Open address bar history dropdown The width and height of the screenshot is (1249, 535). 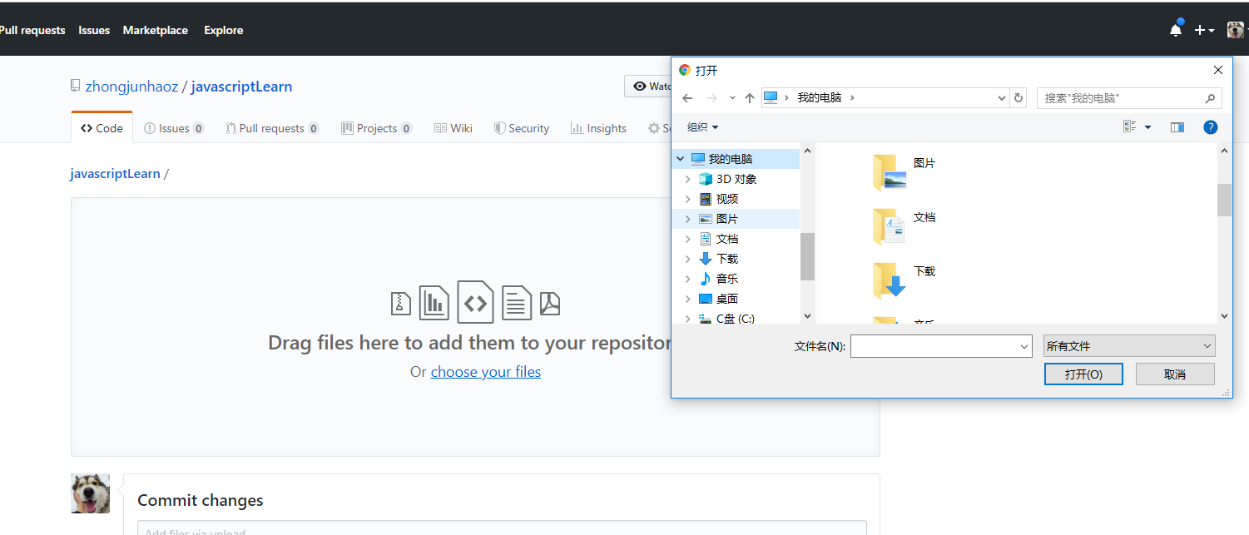[x=1002, y=98]
